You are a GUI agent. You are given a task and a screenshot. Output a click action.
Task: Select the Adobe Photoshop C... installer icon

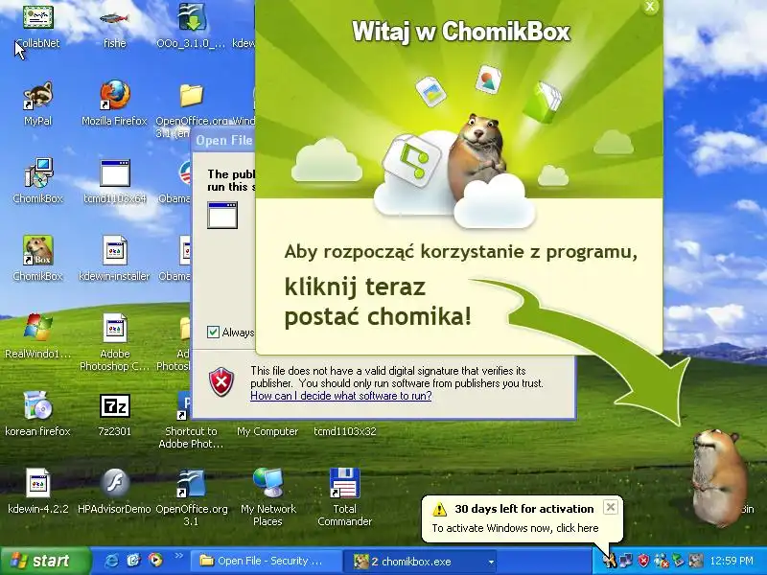[x=114, y=328]
